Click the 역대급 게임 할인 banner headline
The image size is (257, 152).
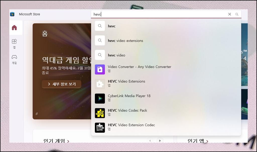pyautogui.click(x=67, y=60)
